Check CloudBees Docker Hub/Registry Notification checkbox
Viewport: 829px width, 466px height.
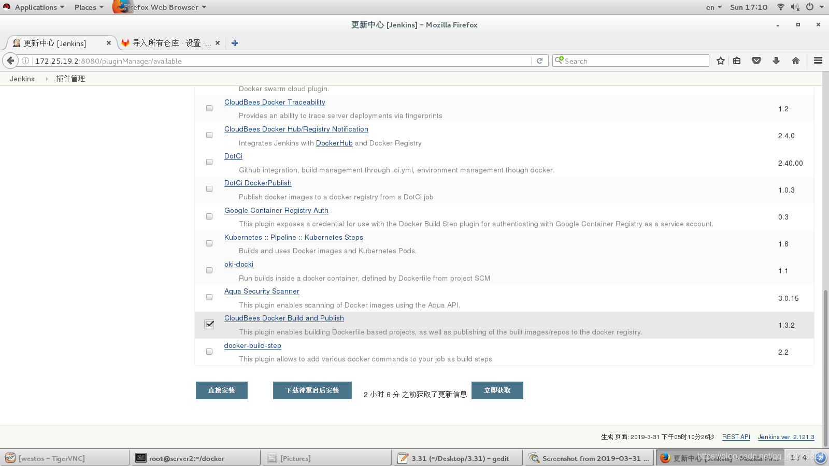pyautogui.click(x=209, y=135)
